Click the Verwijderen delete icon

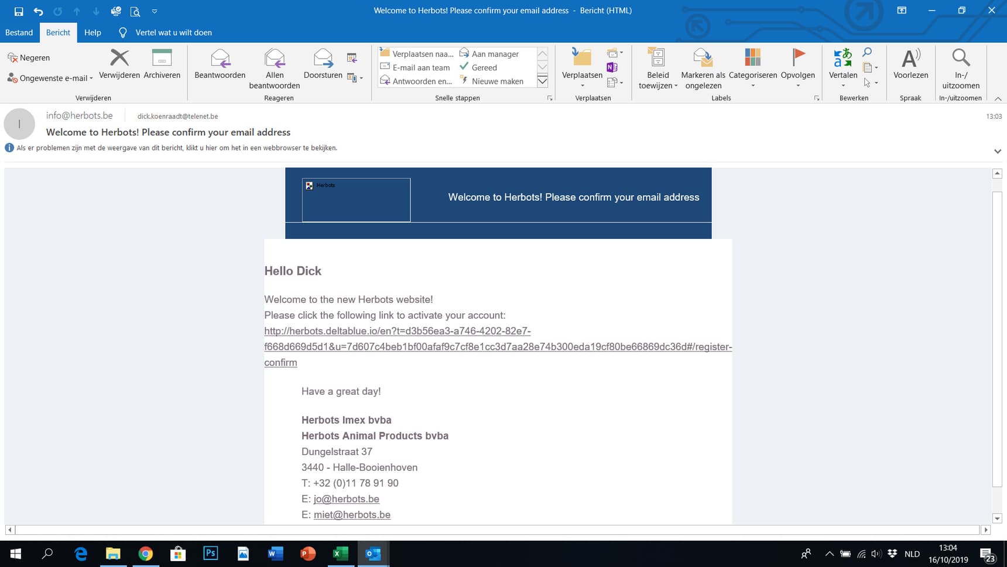tap(119, 59)
